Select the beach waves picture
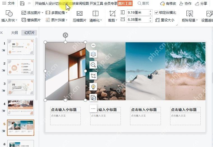Viewport: 213px width, 147px height. point(186,71)
